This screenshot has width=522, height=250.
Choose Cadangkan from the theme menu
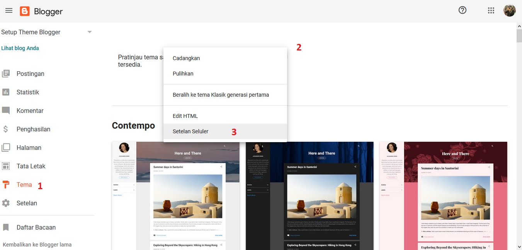pyautogui.click(x=225, y=58)
